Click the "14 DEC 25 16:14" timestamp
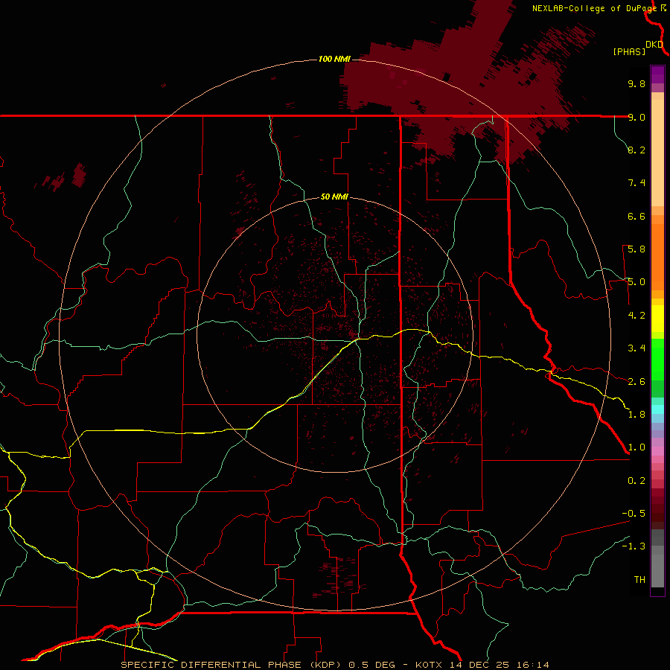Screen dimensions: 670x670 pyautogui.click(x=500, y=665)
